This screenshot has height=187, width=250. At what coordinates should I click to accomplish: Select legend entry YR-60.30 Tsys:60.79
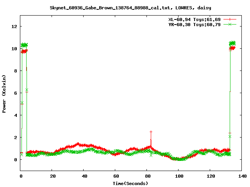195,25
